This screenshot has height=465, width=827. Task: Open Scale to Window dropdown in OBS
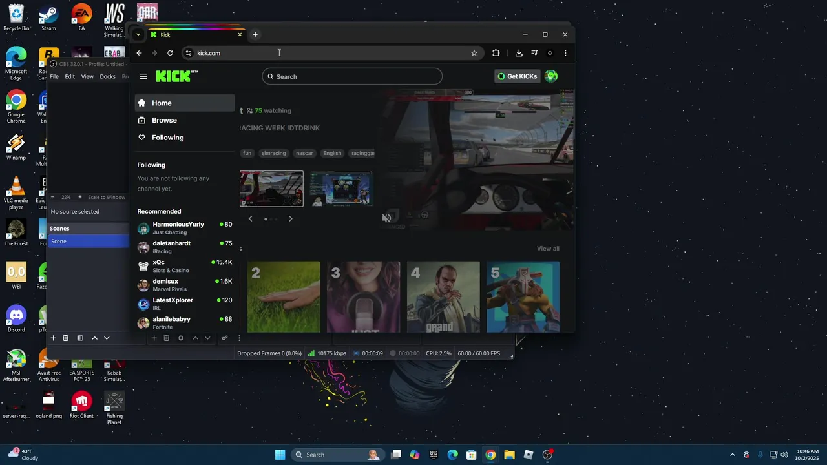107,197
